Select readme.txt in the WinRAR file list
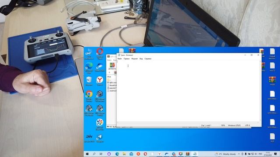This screenshot has width=280, height=157. tap(112, 91)
